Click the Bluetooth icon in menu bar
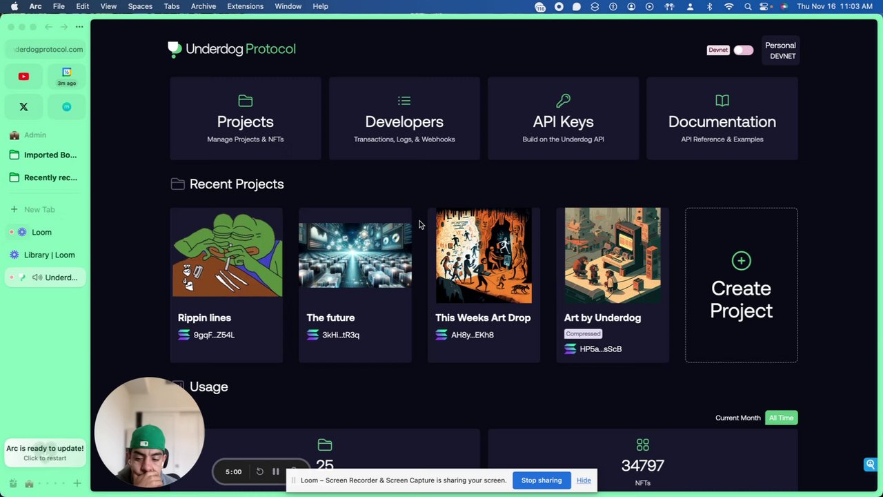883x497 pixels. tap(709, 6)
